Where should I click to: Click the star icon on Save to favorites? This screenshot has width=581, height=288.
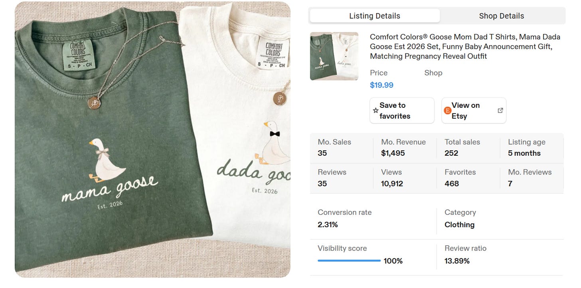375,111
